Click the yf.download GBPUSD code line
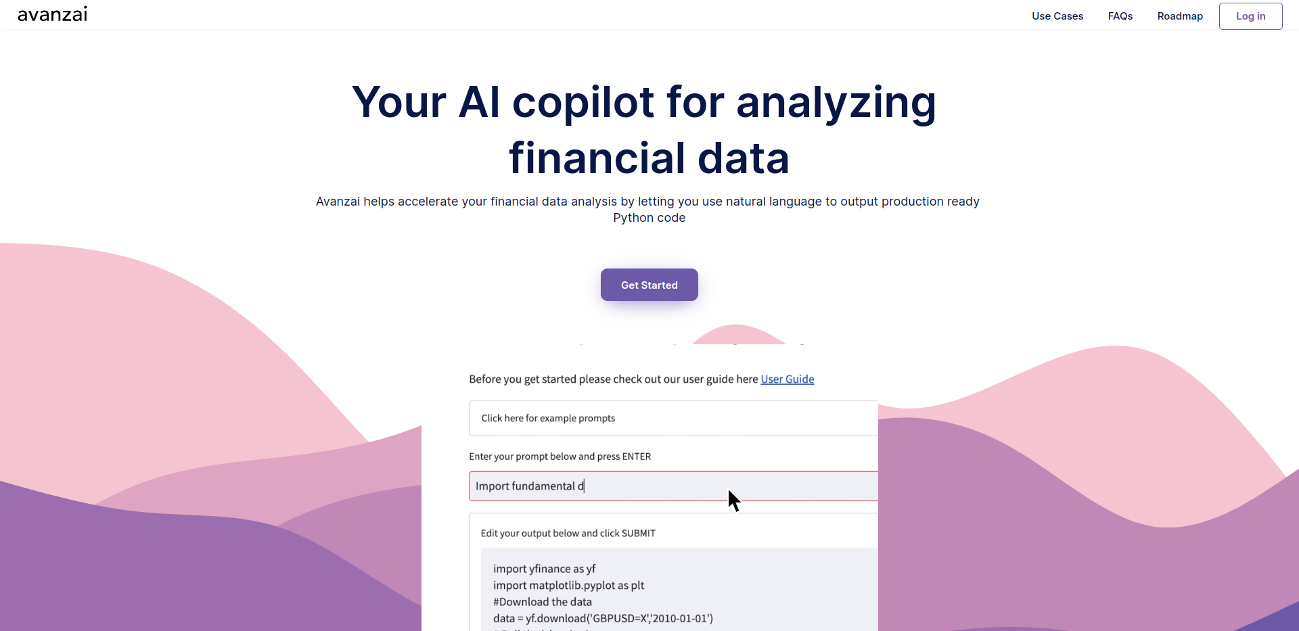The width and height of the screenshot is (1299, 631). click(603, 618)
